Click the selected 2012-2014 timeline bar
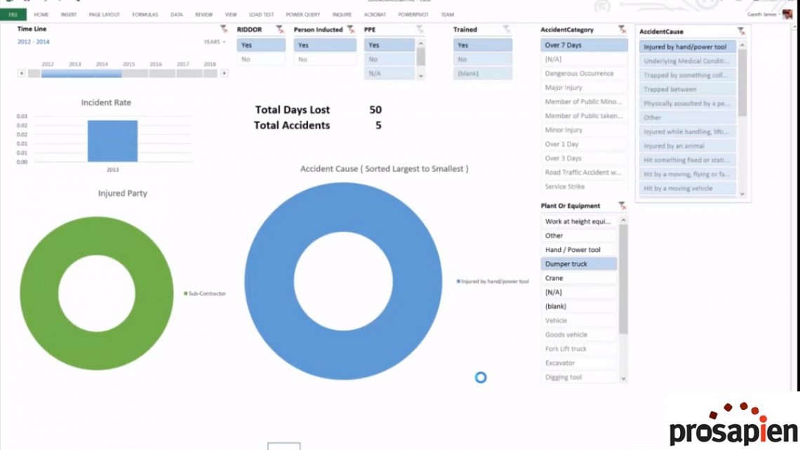 pyautogui.click(x=81, y=73)
